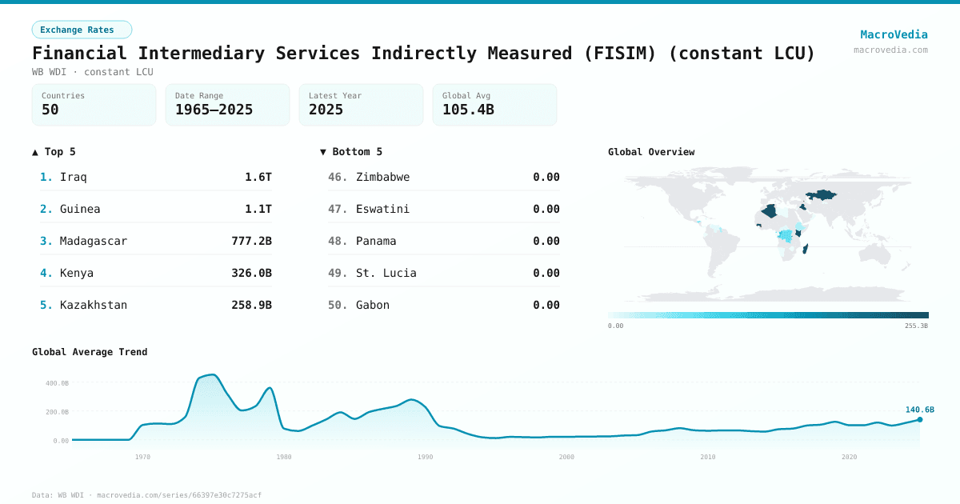The width and height of the screenshot is (960, 504).
Task: Click Kazakhstan's 258.9B value
Action: [x=251, y=305]
